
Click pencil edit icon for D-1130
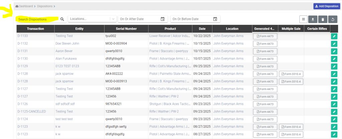[334, 59]
